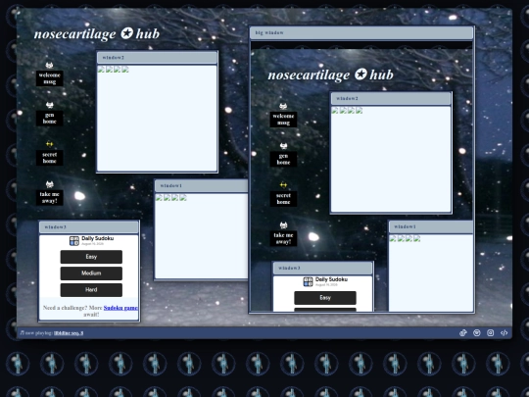The image size is (529, 397).
Task: Go to secret home label inside the big window
Action: click(283, 198)
